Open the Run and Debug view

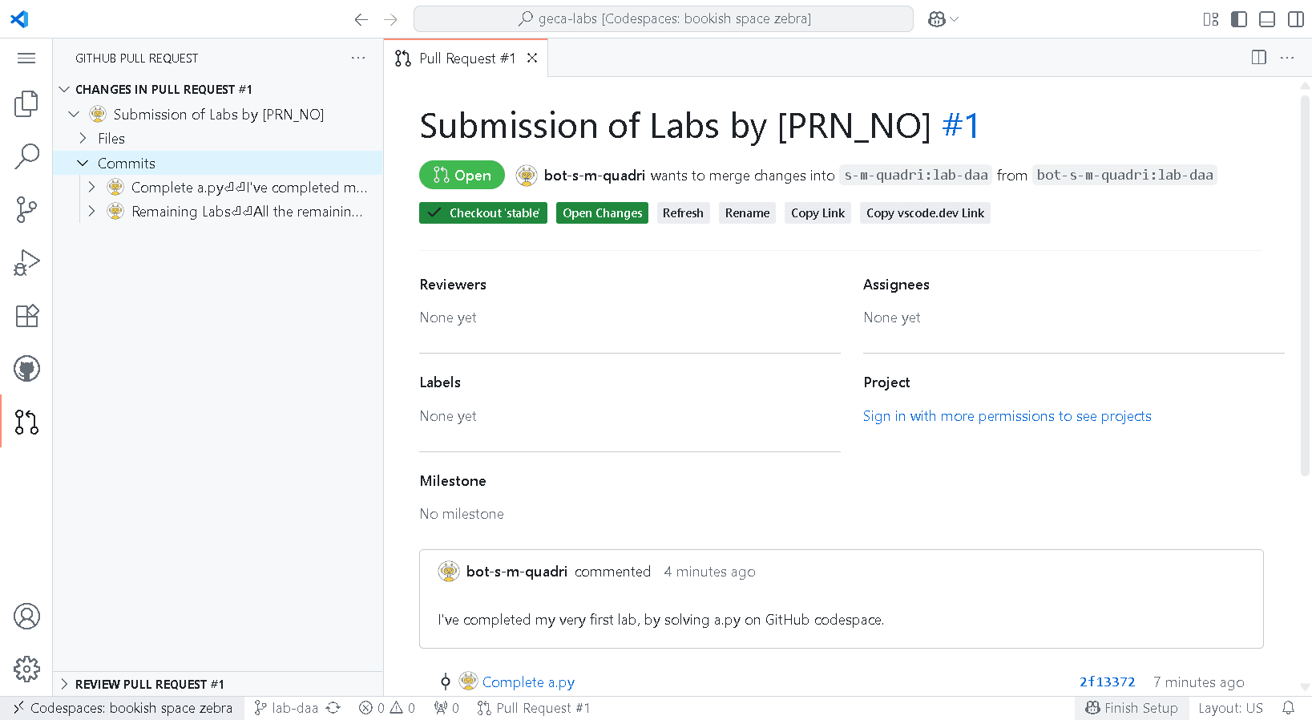coord(26,263)
